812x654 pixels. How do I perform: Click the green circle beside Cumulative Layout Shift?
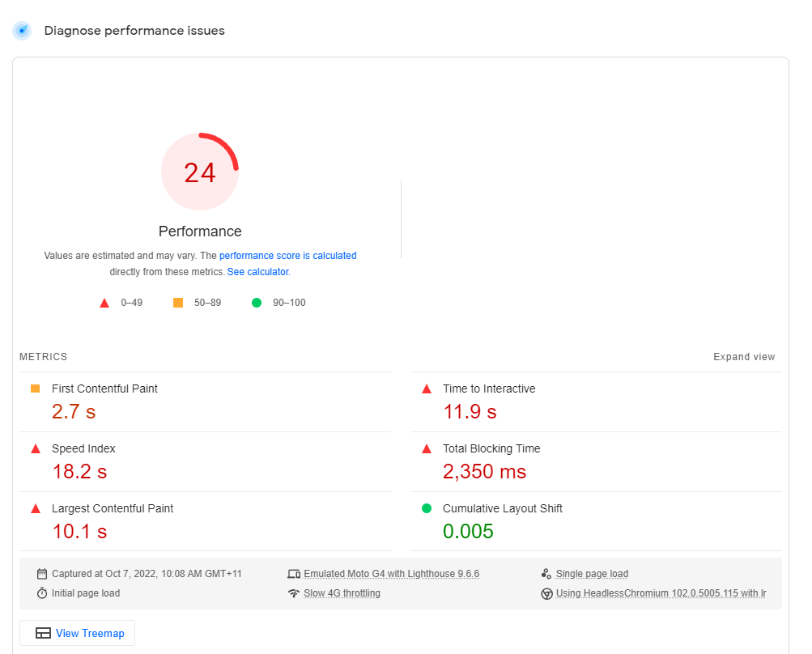(x=427, y=508)
